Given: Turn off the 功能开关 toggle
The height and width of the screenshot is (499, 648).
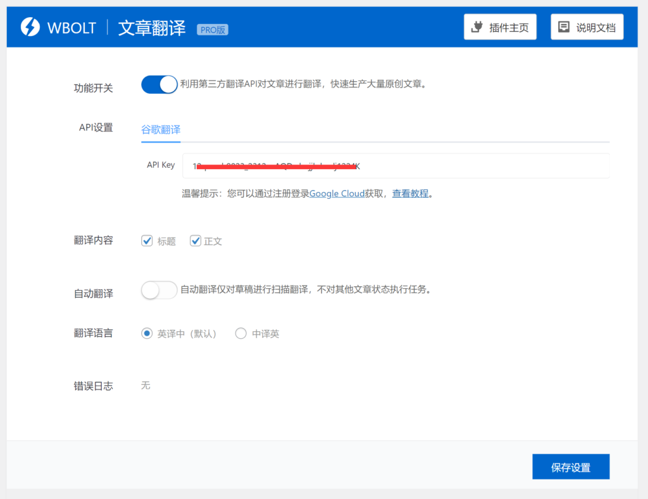Looking at the screenshot, I should point(159,84).
